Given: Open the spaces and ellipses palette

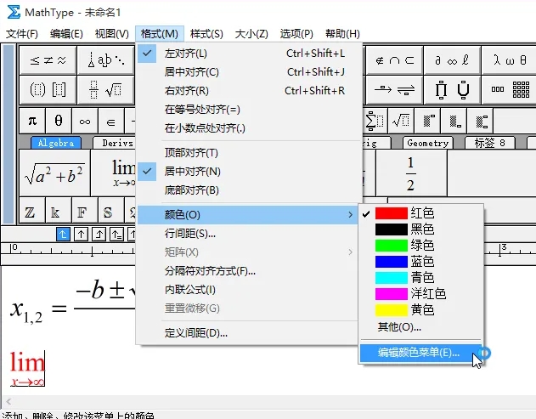Looking at the screenshot, I should 106,60.
